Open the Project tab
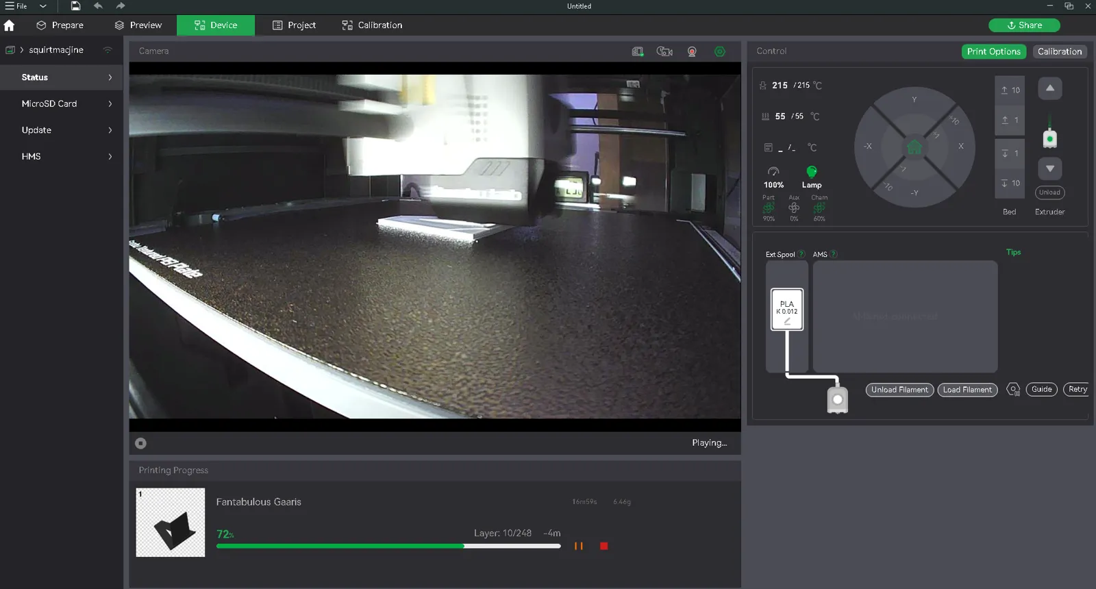This screenshot has width=1096, height=589. point(295,25)
